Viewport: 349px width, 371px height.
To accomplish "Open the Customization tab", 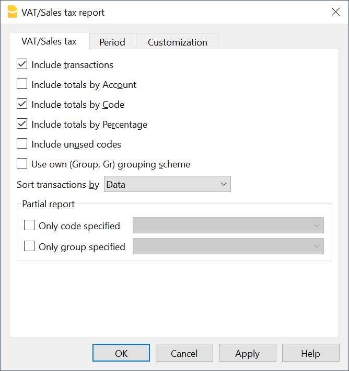I will pyautogui.click(x=177, y=42).
